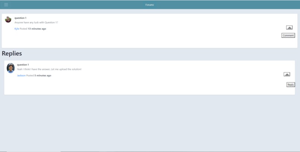Click the Forums title in header

[150, 5]
